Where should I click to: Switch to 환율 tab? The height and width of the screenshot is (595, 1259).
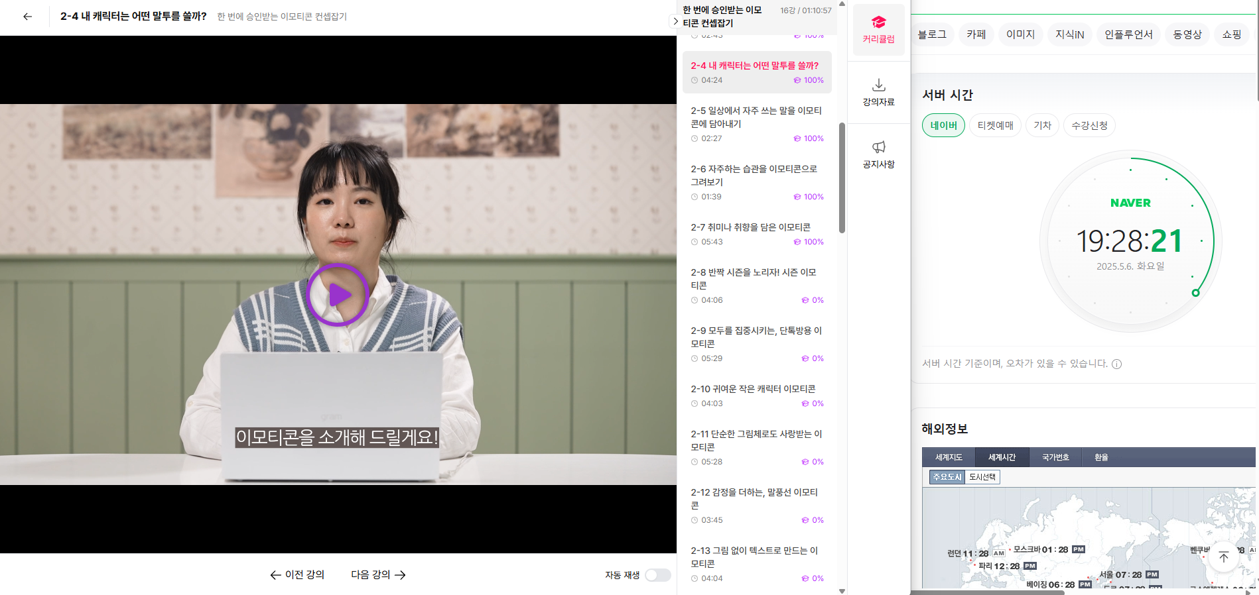click(1101, 457)
